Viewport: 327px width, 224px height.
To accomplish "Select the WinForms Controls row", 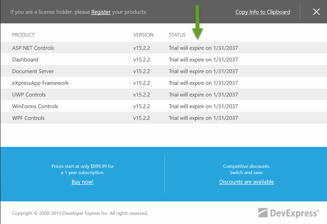I will [35, 106].
